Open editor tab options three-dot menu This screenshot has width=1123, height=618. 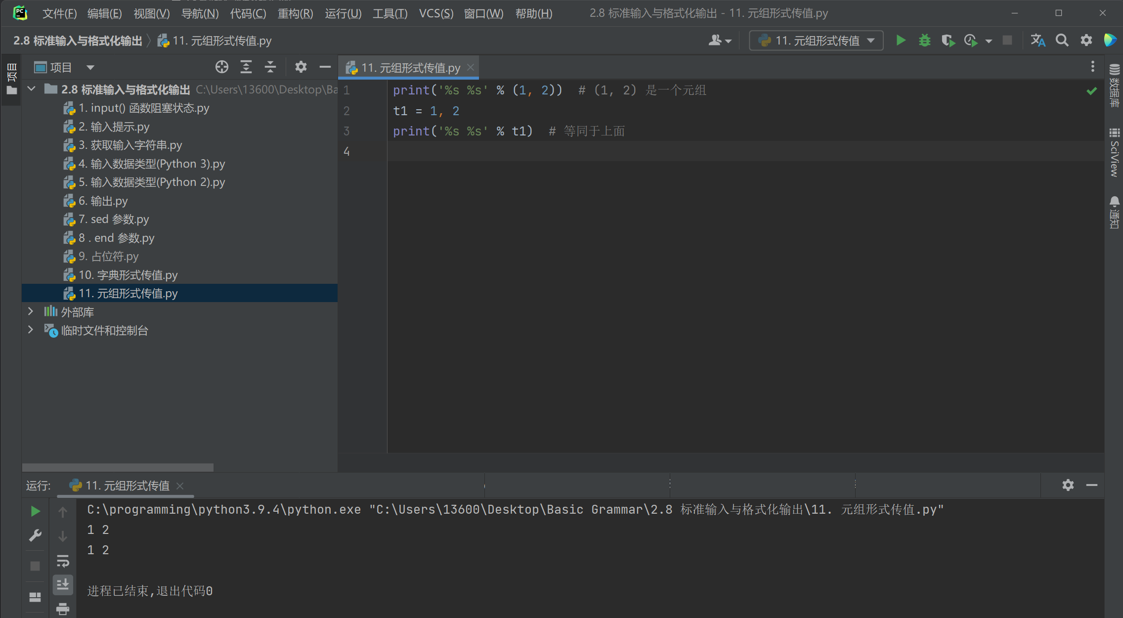coord(1092,66)
